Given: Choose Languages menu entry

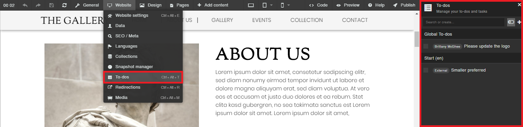Looking at the screenshot, I should 143,46.
